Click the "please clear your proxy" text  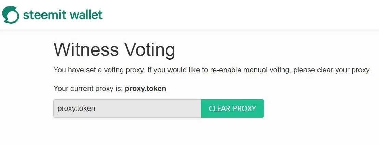332,70
